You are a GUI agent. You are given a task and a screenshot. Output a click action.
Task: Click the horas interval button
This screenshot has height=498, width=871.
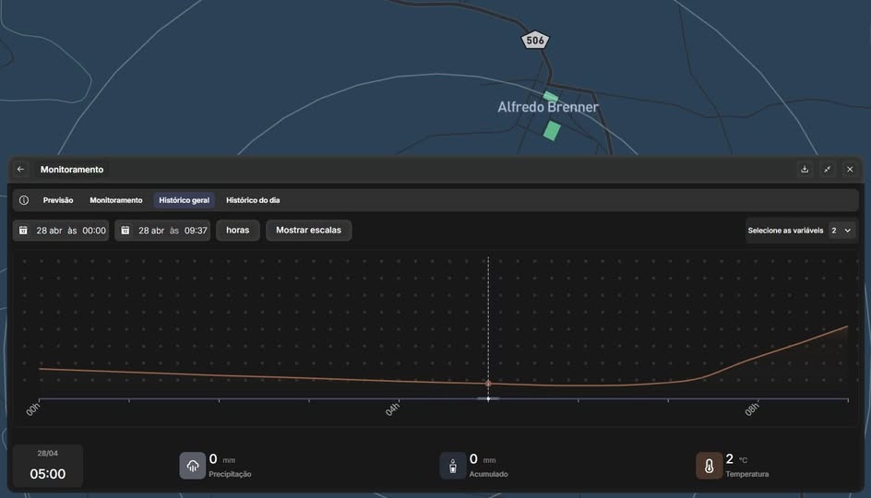(x=238, y=231)
